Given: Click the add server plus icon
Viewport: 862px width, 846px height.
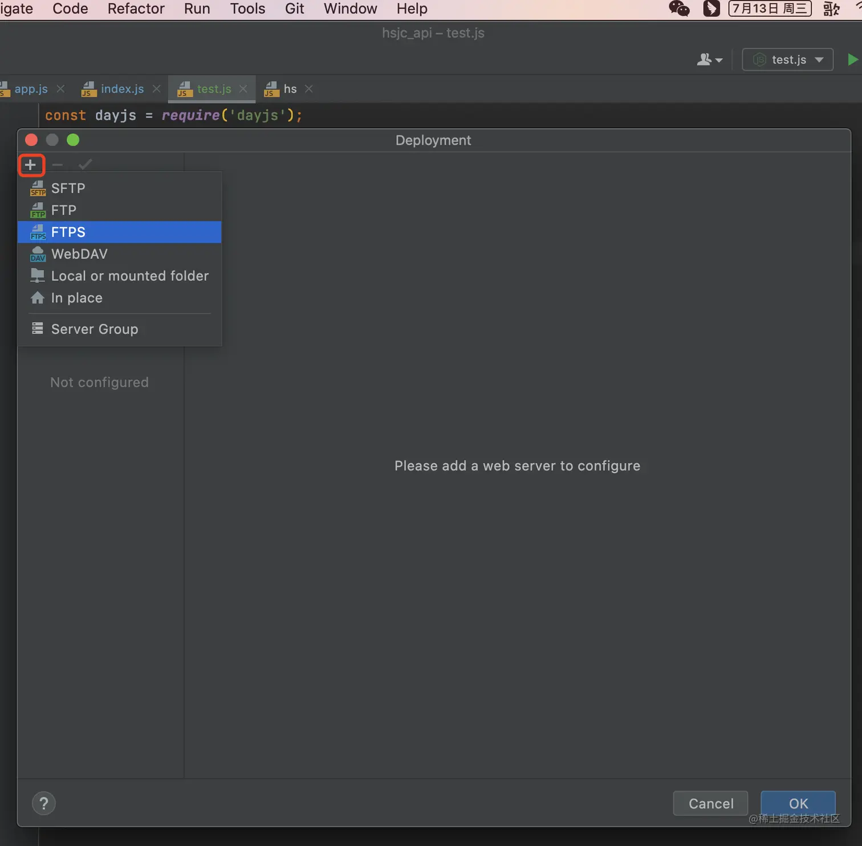Looking at the screenshot, I should click(31, 165).
